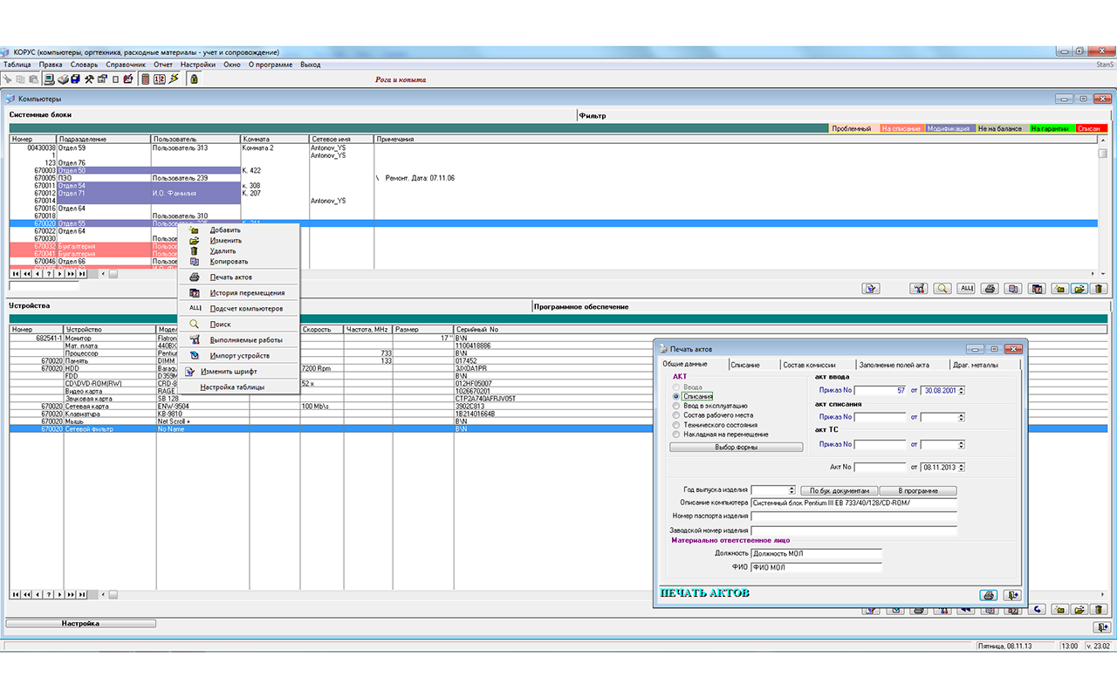
Task: Click the open folder button under devices table
Action: [x=1079, y=609]
